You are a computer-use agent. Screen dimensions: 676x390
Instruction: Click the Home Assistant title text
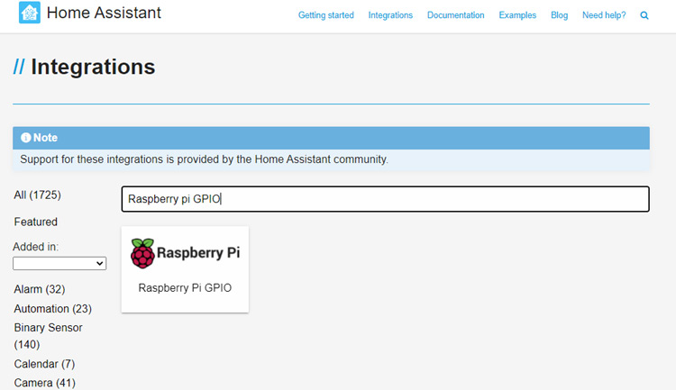(104, 13)
